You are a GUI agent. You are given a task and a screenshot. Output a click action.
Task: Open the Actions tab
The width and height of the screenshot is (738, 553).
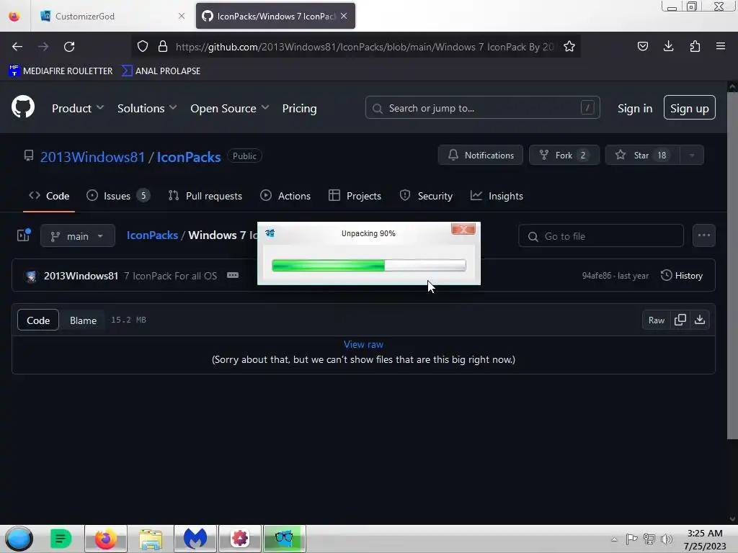pos(285,196)
